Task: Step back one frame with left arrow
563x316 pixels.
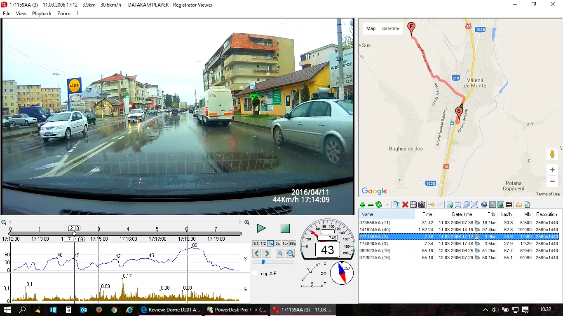Action: point(256,253)
